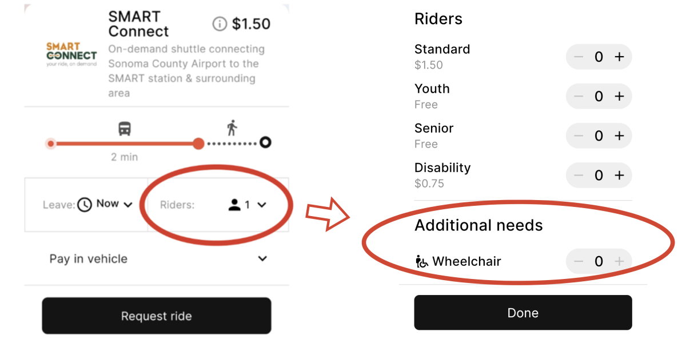Screen dimensions: 686x343
Task: Click the rider person icon
Action: (x=234, y=205)
